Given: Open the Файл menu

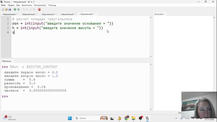Looking at the screenshot, I should [3, 5].
